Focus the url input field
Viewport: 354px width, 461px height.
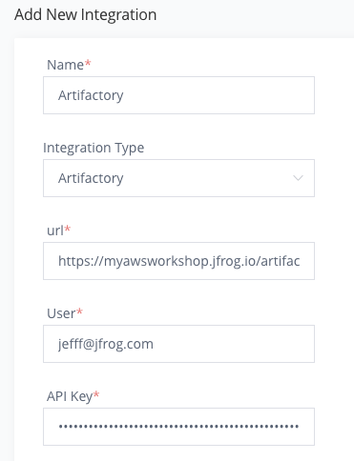pos(178,261)
